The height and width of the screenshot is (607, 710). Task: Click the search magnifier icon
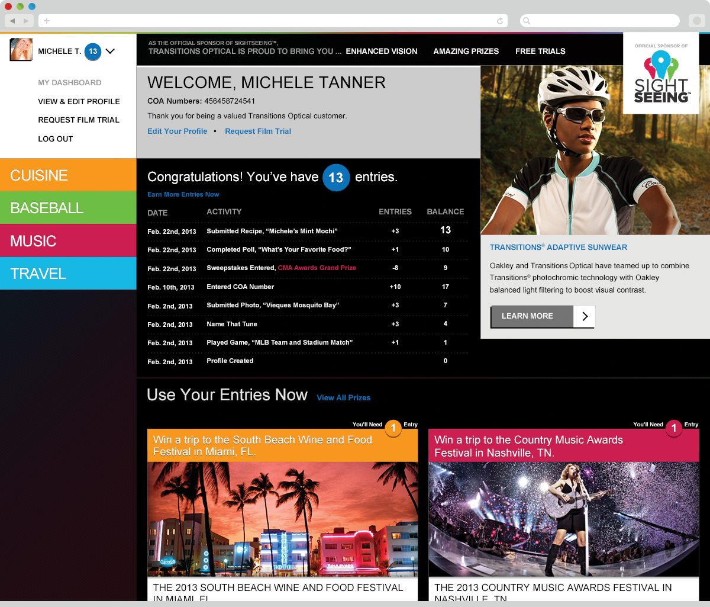[x=527, y=21]
